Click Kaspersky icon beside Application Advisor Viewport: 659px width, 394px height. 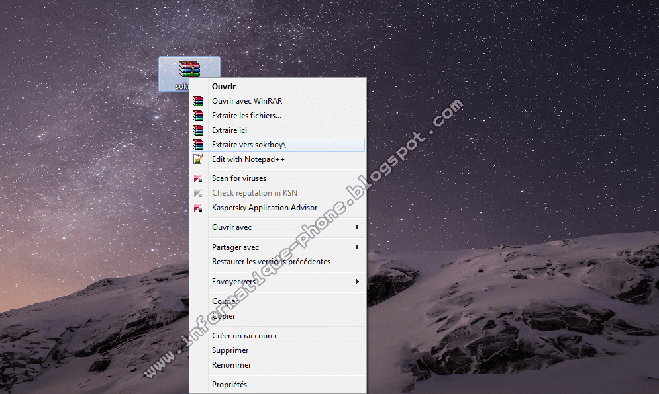198,208
